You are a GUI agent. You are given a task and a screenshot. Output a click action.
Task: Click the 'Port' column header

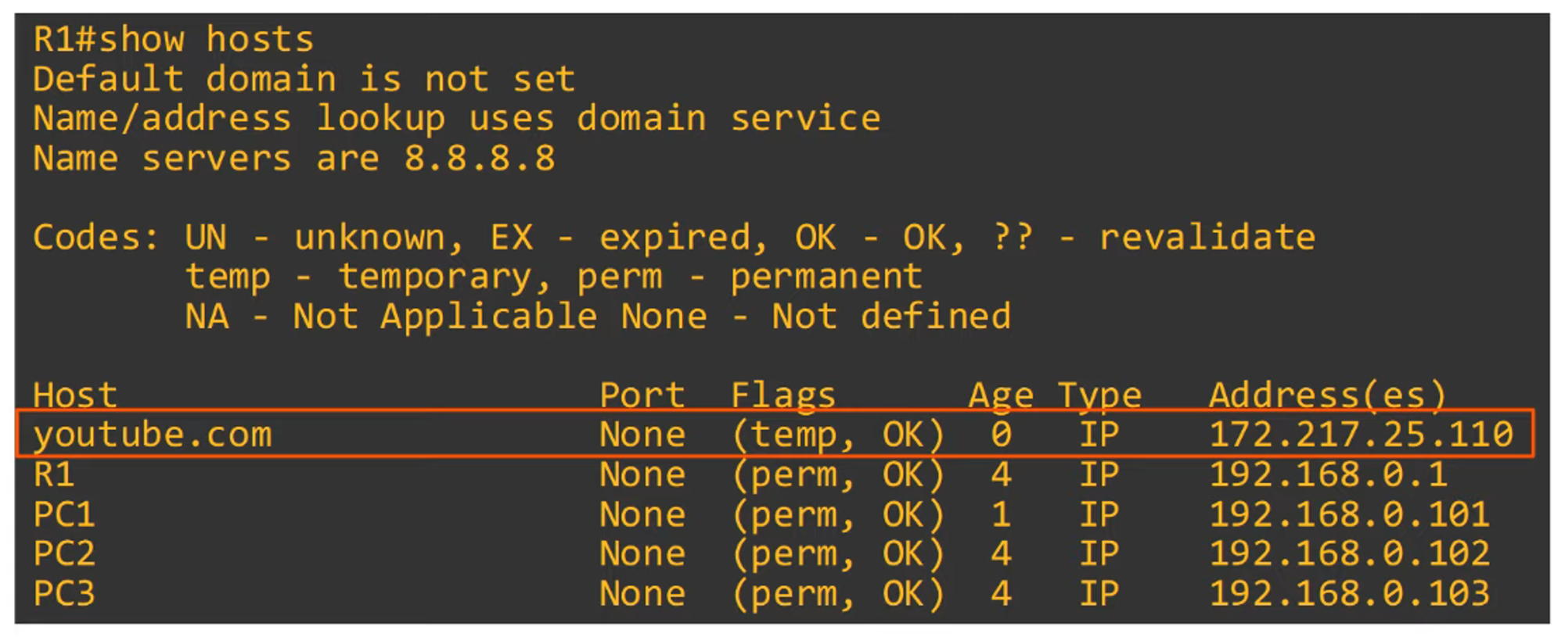tap(642, 395)
